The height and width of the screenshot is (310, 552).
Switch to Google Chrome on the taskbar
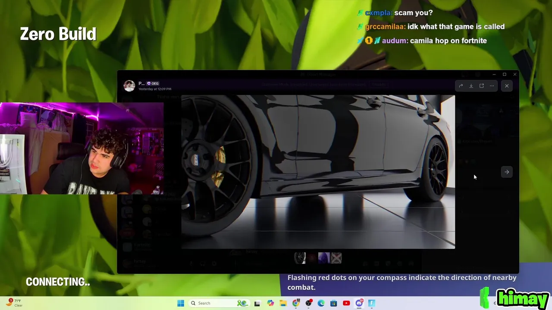[296, 303]
